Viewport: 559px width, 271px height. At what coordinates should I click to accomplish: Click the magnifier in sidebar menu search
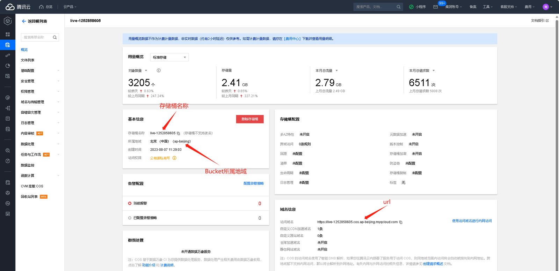(55, 37)
